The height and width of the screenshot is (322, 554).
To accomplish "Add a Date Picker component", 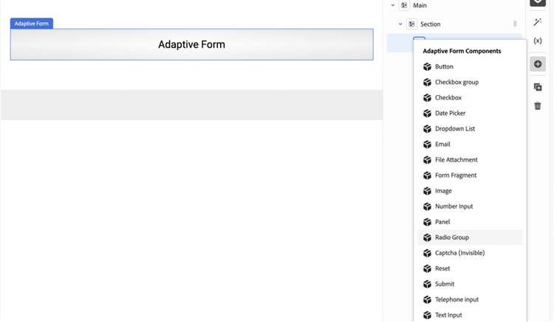I will tap(450, 113).
